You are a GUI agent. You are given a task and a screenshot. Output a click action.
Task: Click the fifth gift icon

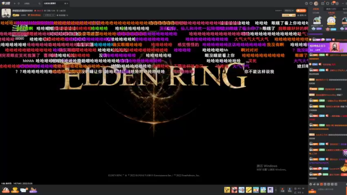256,190
